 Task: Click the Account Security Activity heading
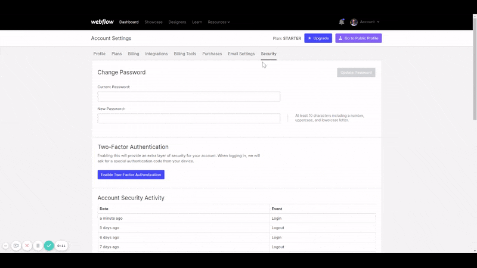click(131, 198)
